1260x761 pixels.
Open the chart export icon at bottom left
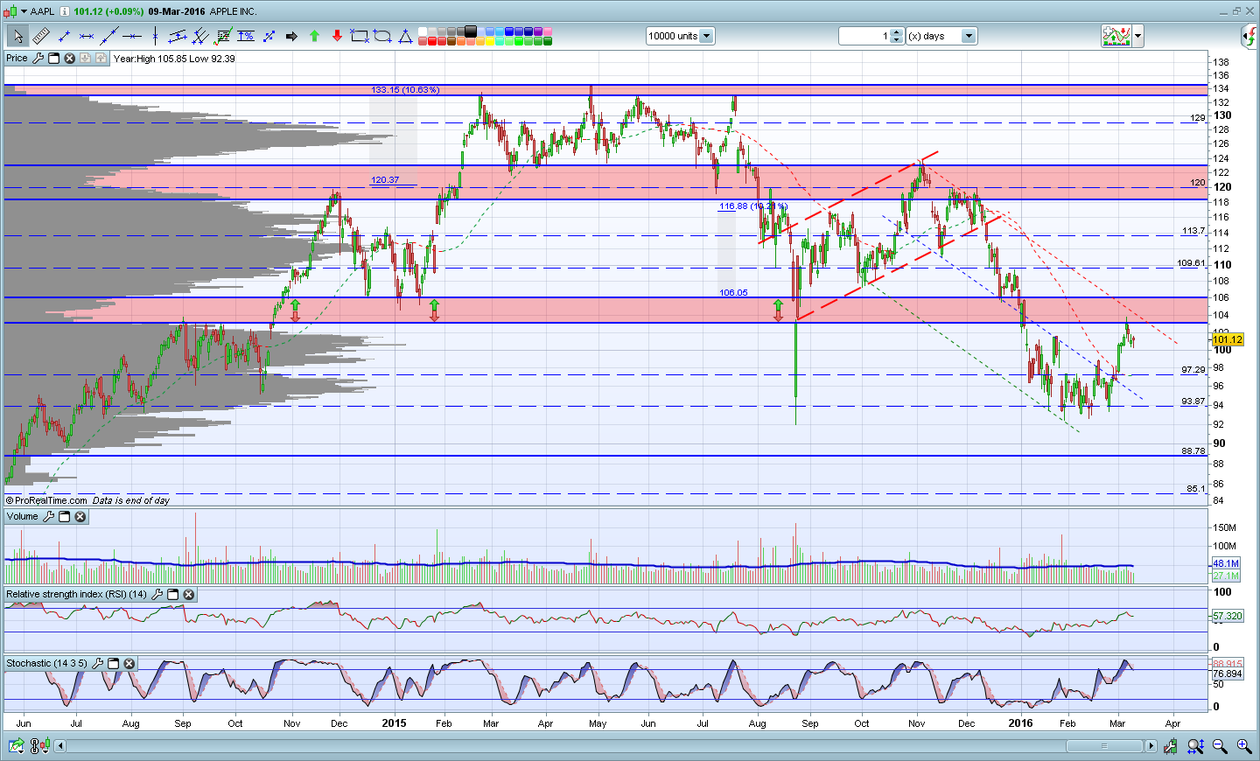pyautogui.click(x=16, y=746)
